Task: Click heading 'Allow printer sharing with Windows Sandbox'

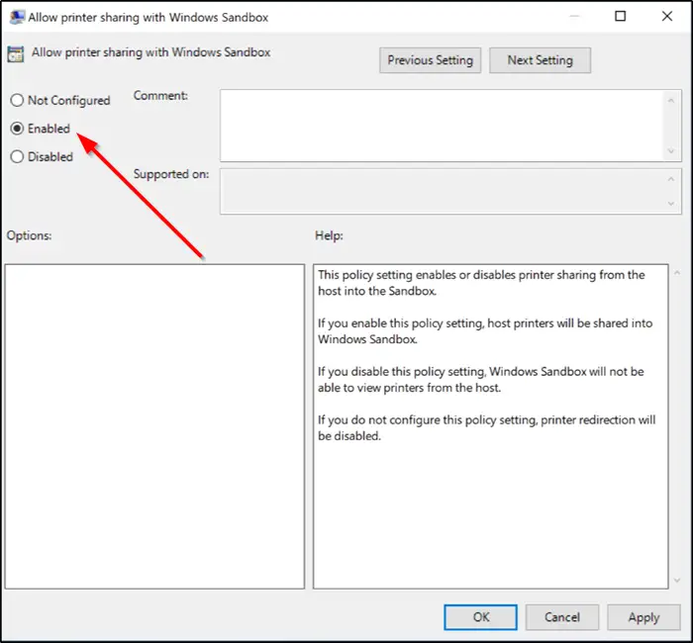Action: click(x=150, y=52)
